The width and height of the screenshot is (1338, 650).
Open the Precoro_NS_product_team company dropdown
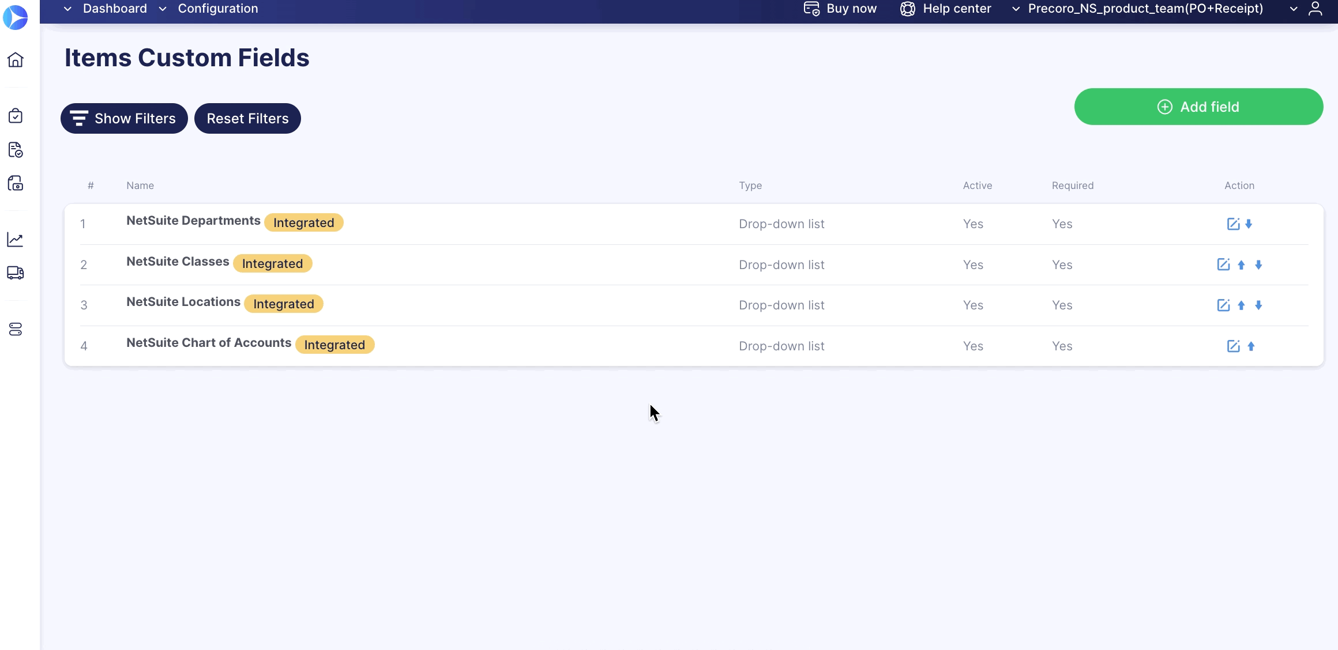point(1137,9)
